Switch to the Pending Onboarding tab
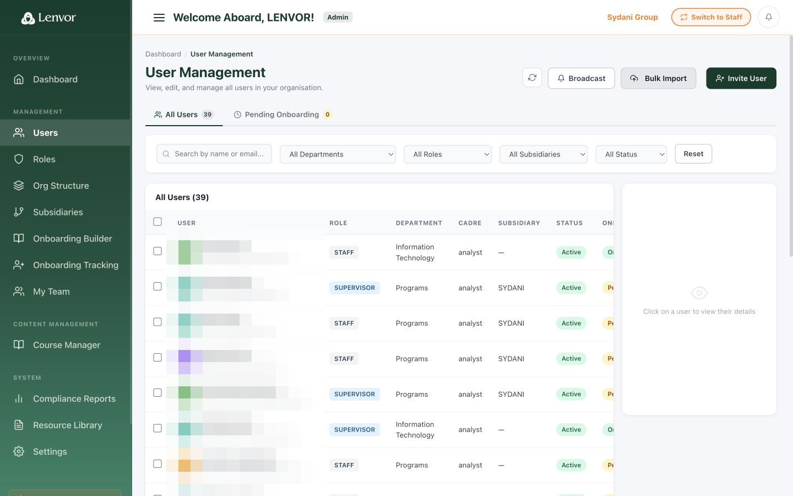The height and width of the screenshot is (496, 793). pyautogui.click(x=283, y=115)
